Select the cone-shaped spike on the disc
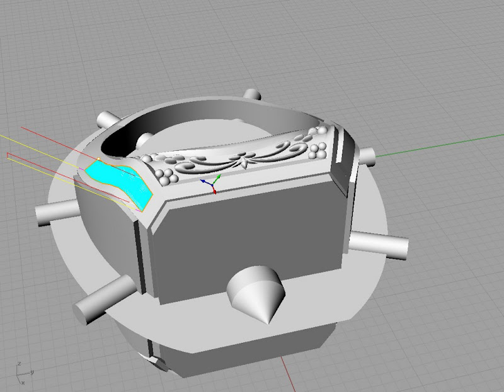504x392 pixels. pos(256,294)
